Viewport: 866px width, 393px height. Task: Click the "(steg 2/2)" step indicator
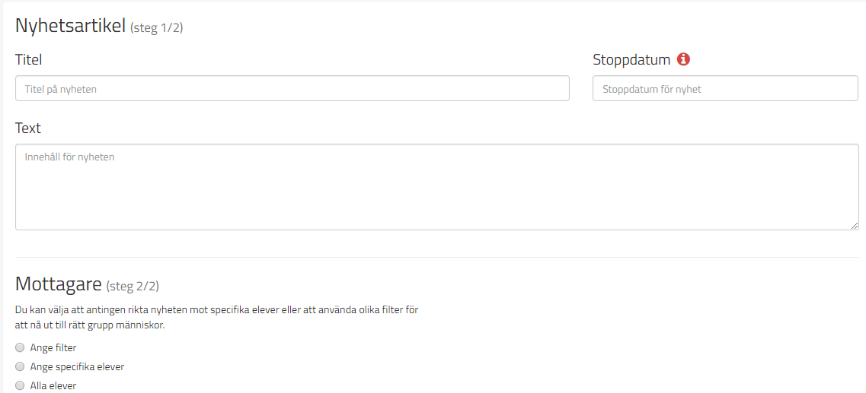(133, 287)
